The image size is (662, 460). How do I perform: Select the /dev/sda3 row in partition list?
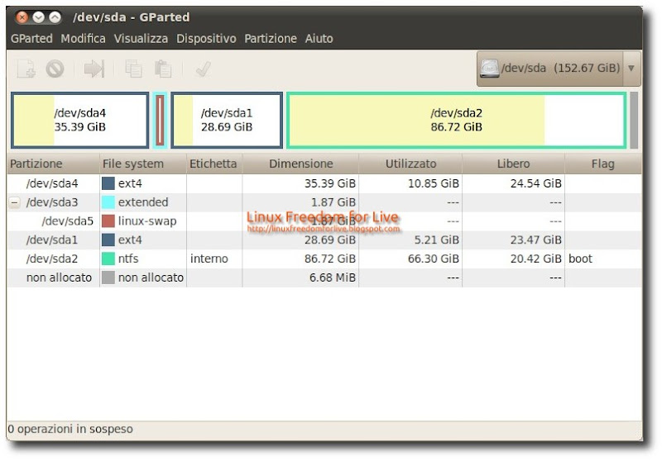click(324, 202)
